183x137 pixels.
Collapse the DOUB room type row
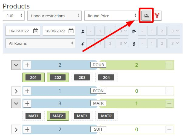(16, 65)
